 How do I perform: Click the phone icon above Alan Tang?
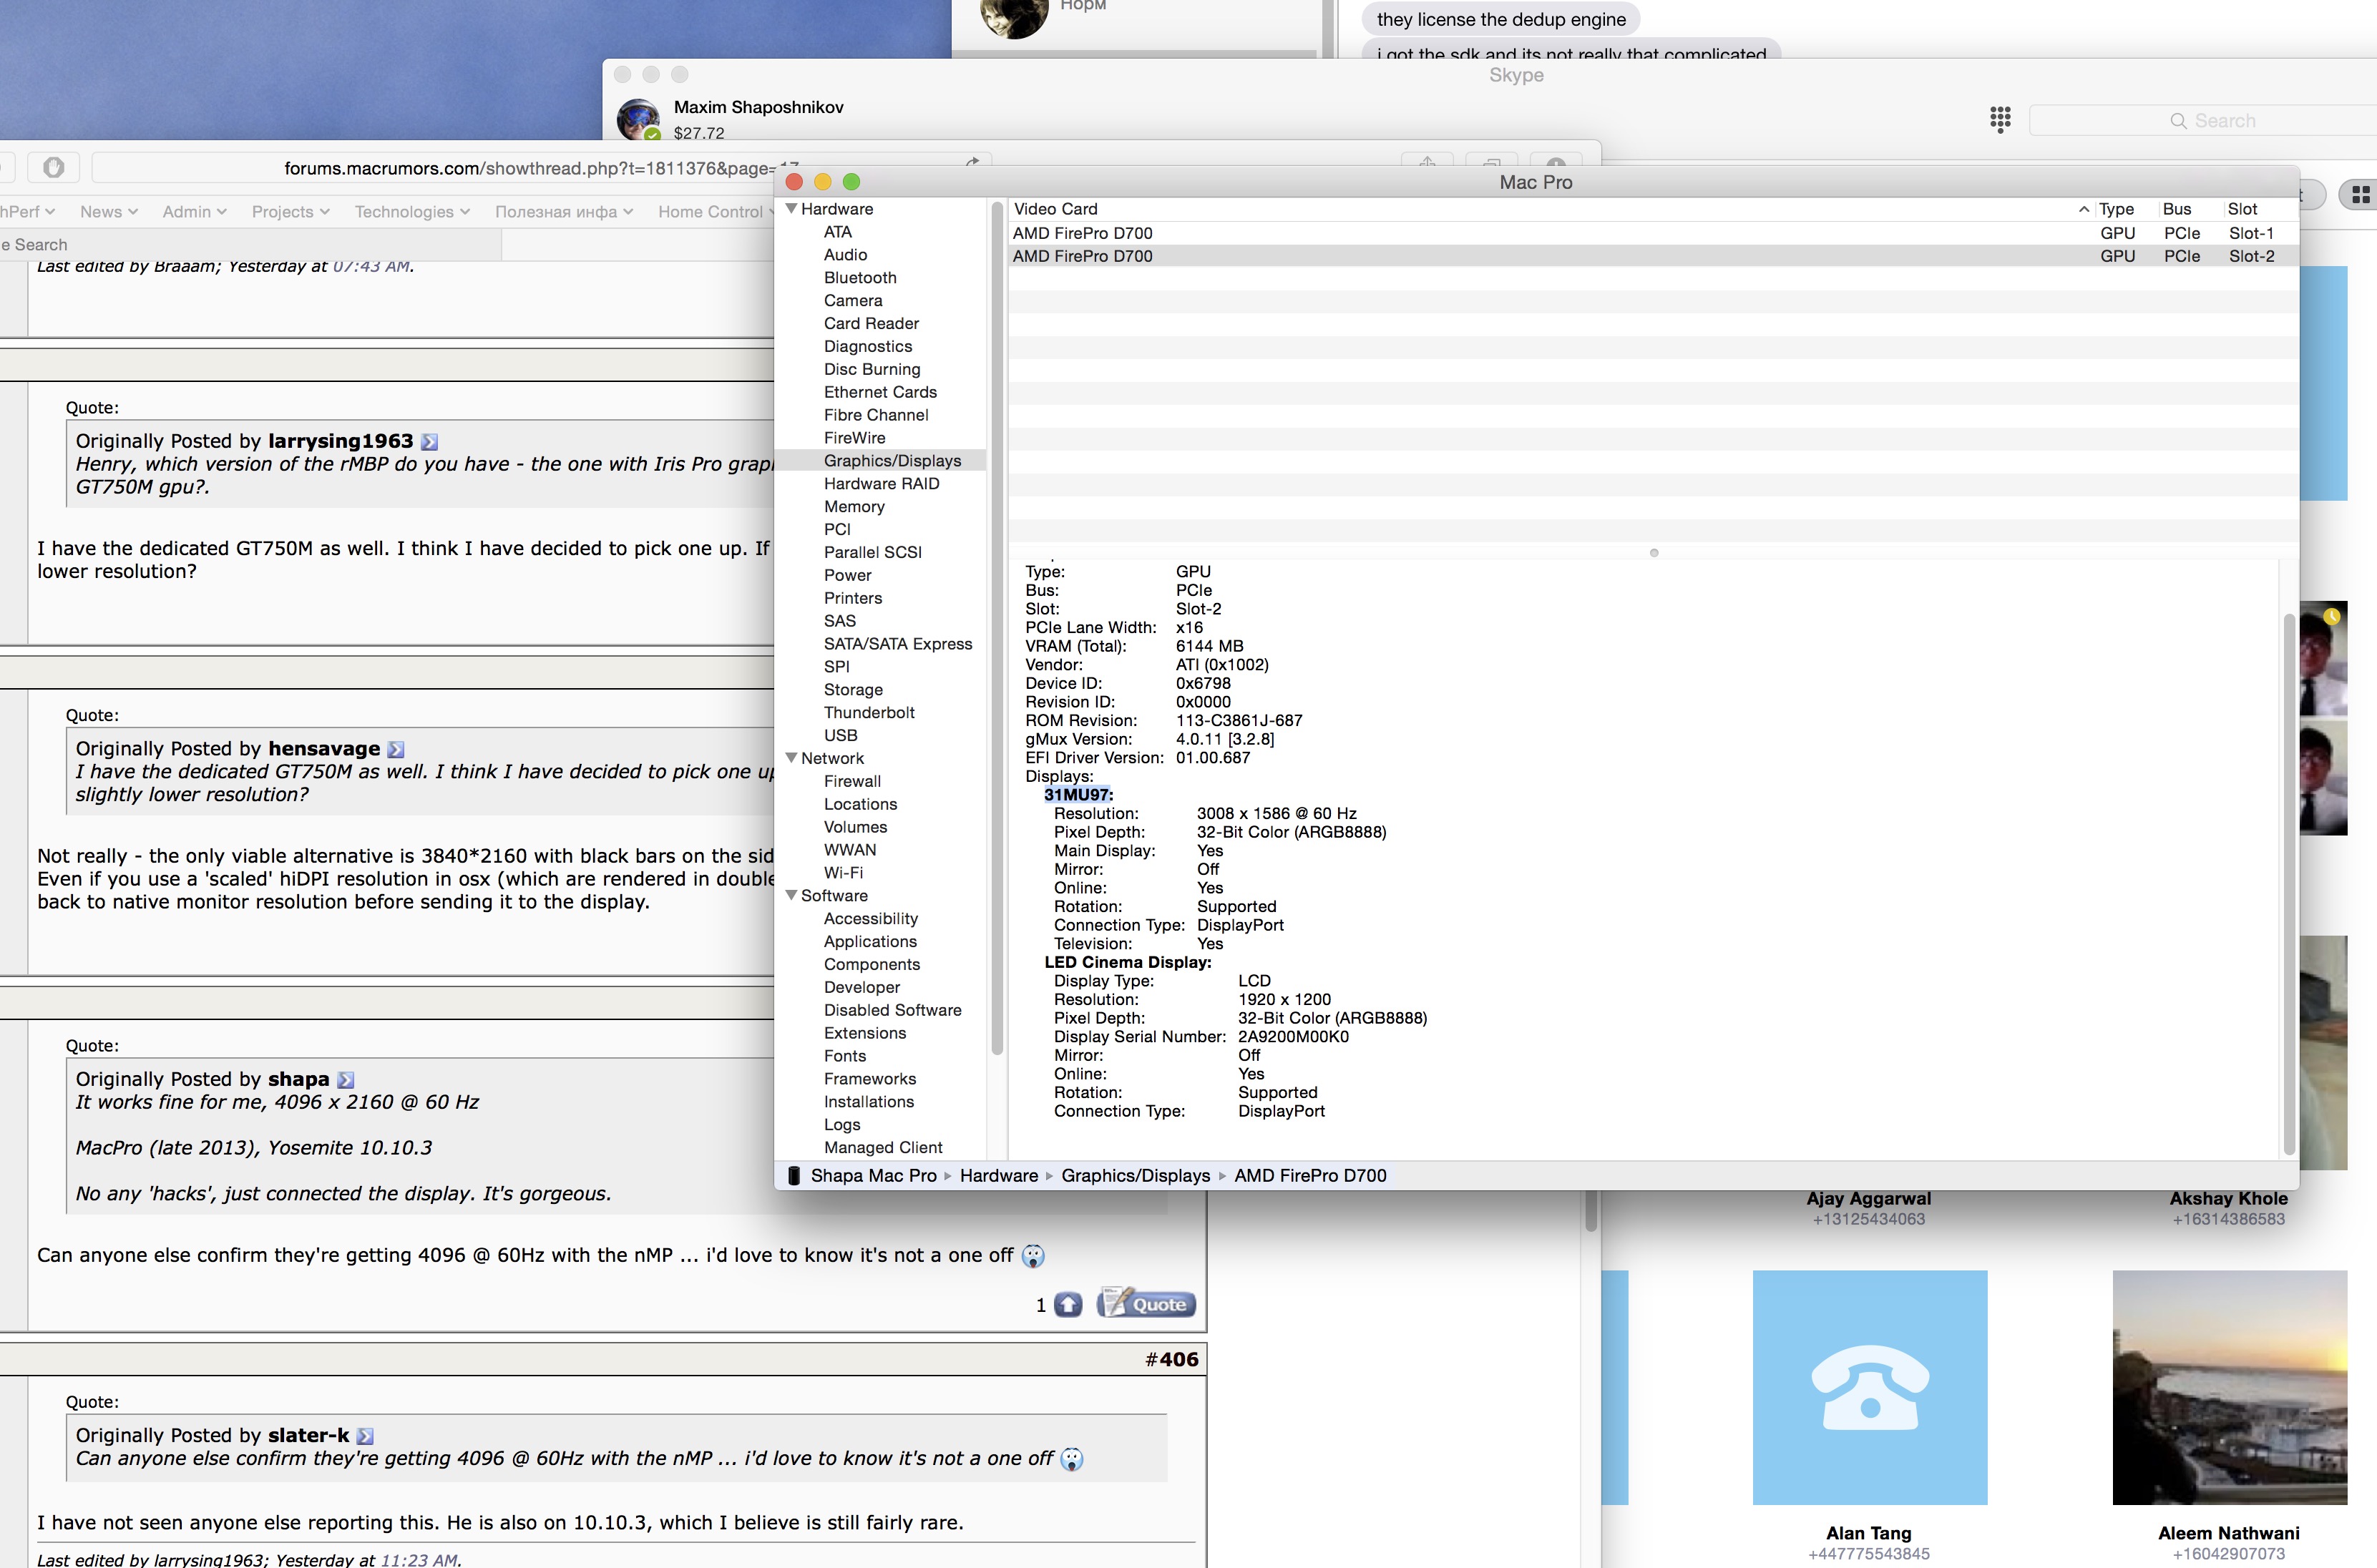pos(1869,1387)
